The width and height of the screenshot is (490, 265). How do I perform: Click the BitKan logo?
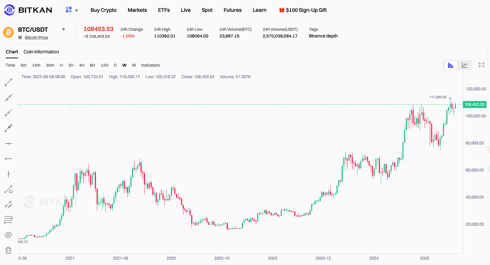click(x=28, y=10)
